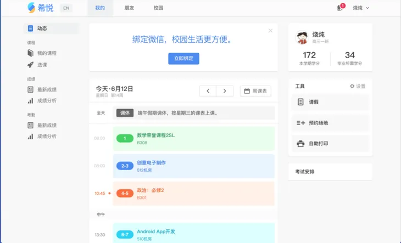Go to previous day with left chevron

208,91
